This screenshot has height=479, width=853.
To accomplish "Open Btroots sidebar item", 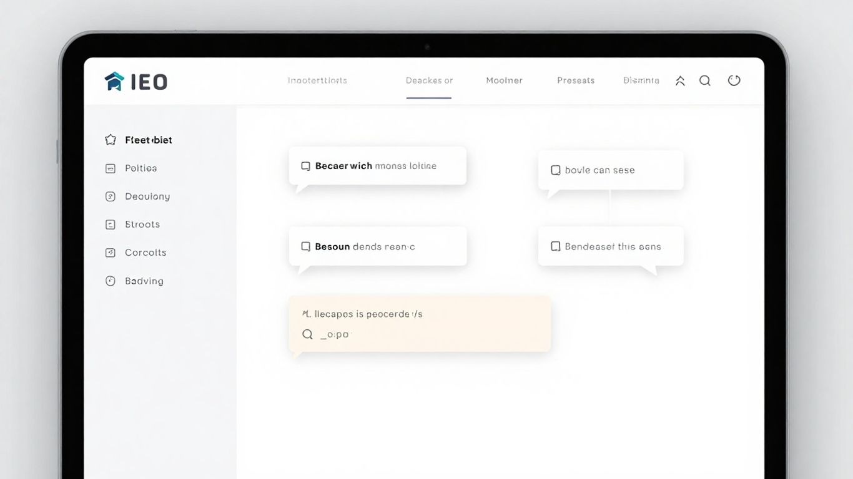I will coord(142,225).
